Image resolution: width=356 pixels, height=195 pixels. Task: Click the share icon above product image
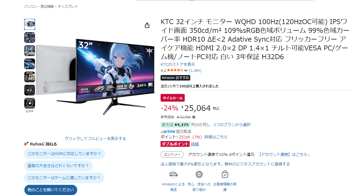[x=147, y=25]
